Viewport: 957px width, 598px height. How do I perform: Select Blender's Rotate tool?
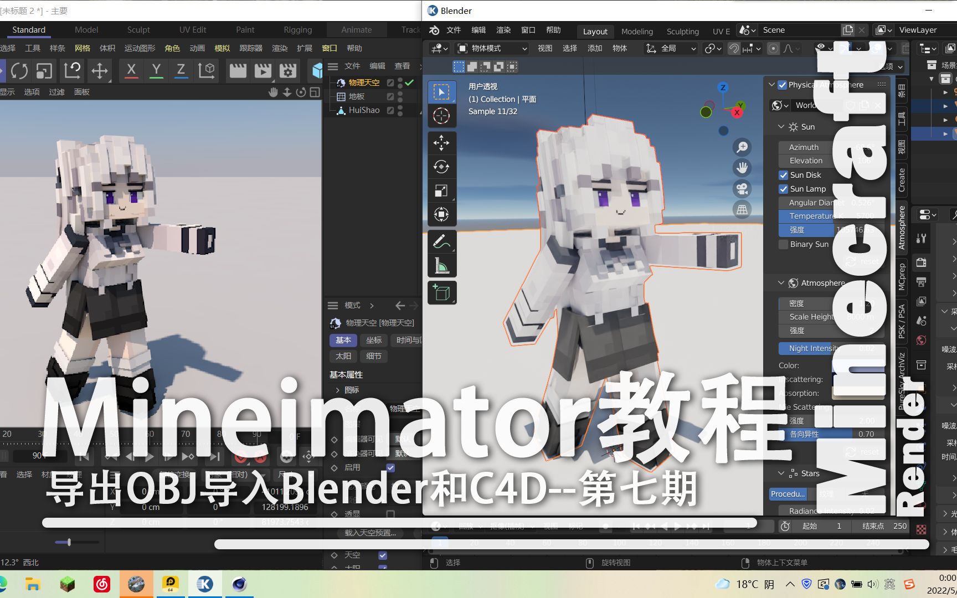[x=441, y=167]
